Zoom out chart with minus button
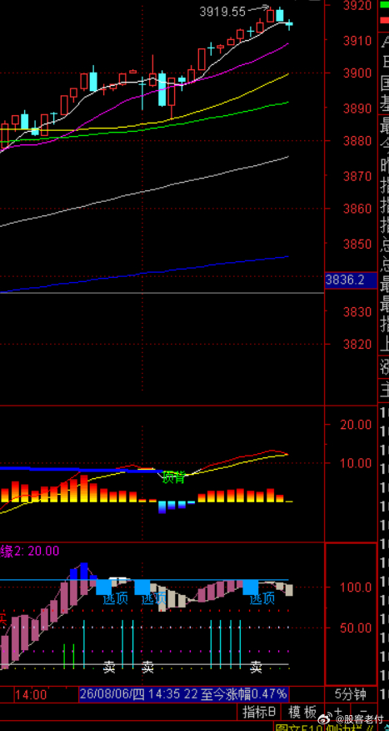Viewport: 389px width, 731px height. [364, 712]
